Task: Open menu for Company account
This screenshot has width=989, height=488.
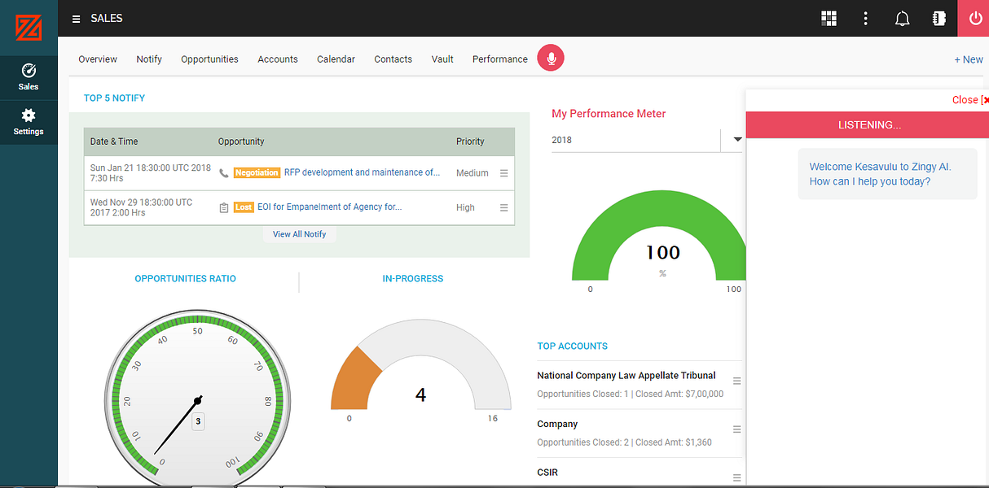Action: [737, 429]
